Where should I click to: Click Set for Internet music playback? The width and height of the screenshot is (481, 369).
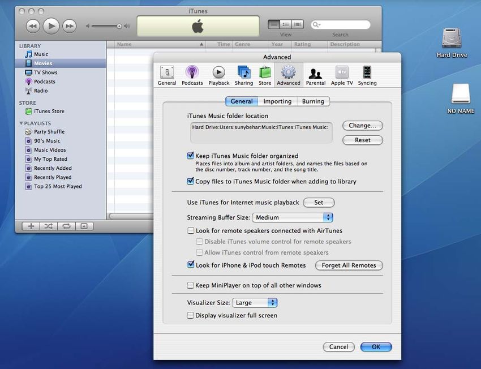coord(319,203)
